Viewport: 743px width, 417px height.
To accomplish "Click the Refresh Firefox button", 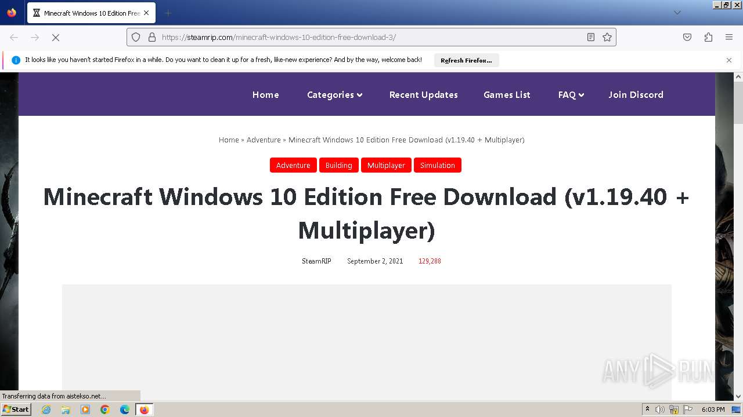I will pos(466,60).
